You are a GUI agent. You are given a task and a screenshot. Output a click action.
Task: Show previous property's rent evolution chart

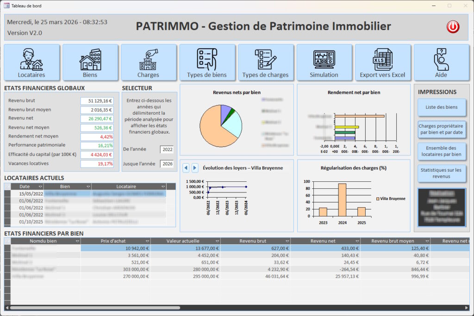pyautogui.click(x=186, y=168)
